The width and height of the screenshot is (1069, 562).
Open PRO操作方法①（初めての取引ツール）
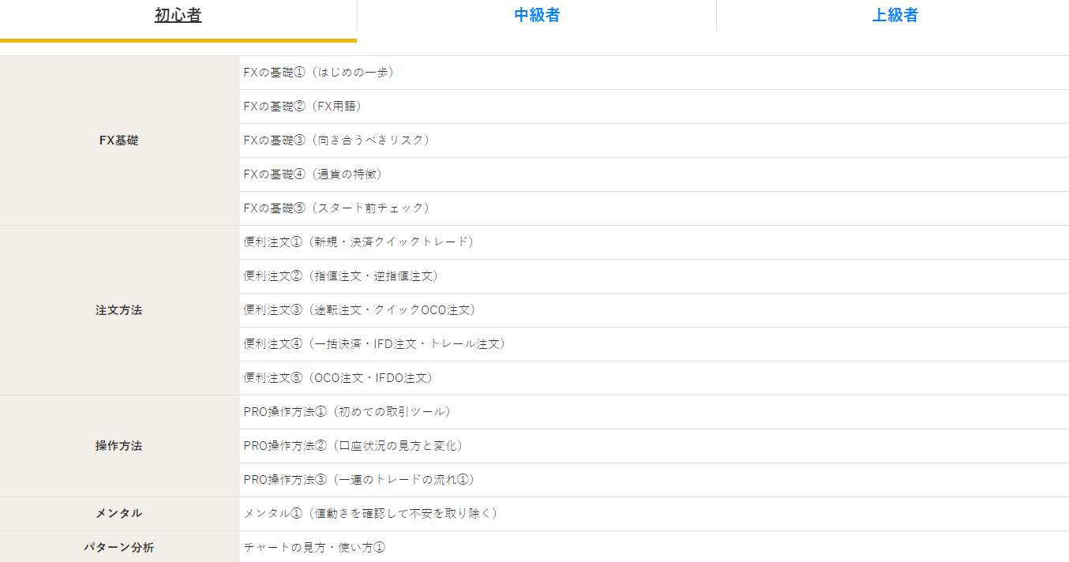point(347,412)
